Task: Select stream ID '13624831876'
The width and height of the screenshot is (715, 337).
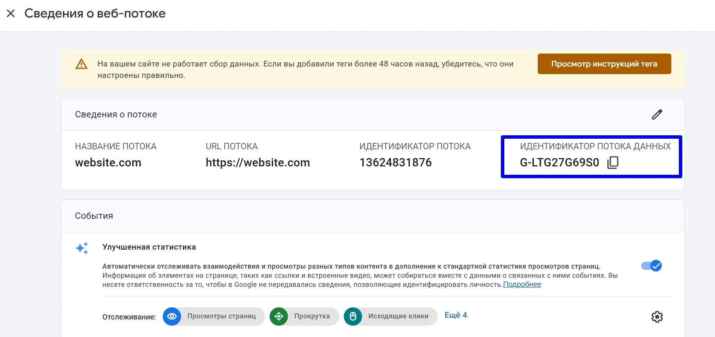Action: coord(396,163)
